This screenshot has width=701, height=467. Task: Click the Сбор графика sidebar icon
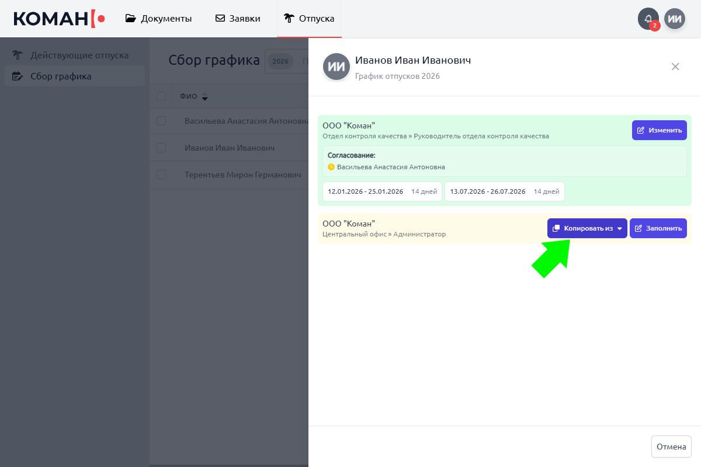[x=18, y=76]
